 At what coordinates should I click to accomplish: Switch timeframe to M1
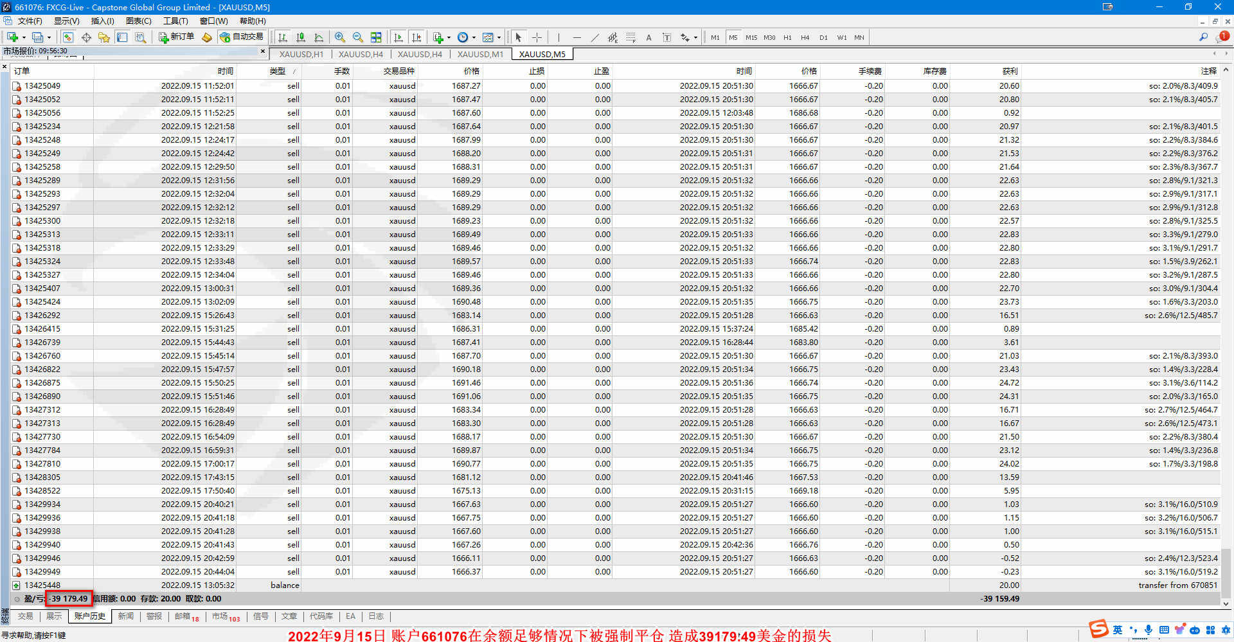click(x=715, y=37)
